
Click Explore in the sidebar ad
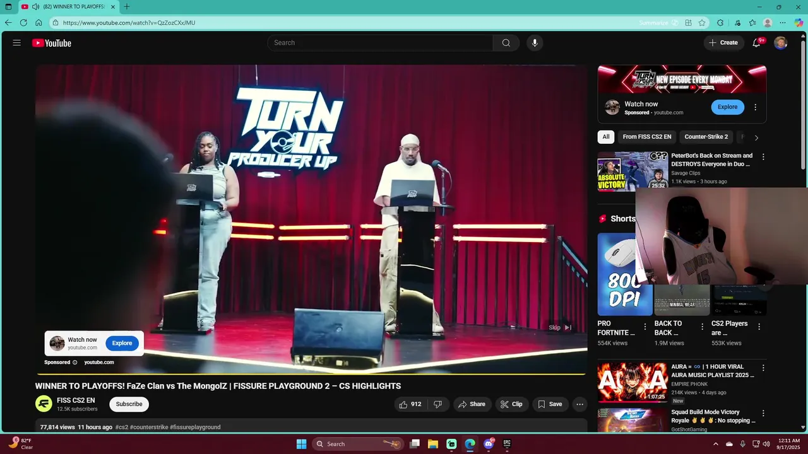[x=727, y=107]
